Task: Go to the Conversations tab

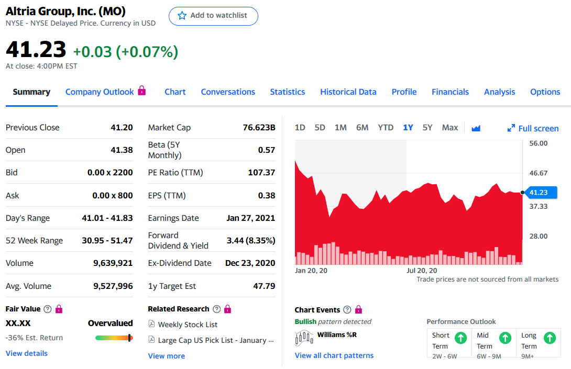Action: [x=228, y=92]
